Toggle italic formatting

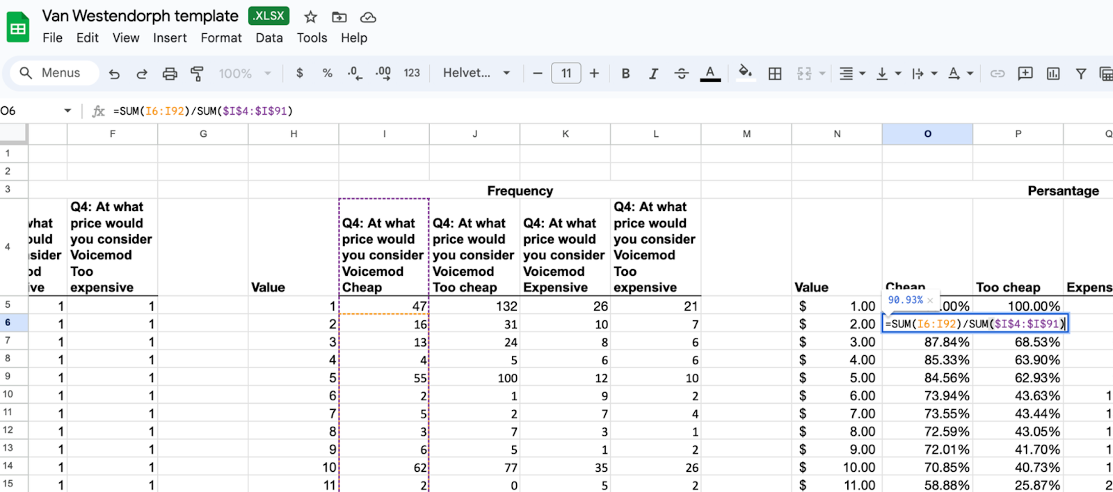653,74
